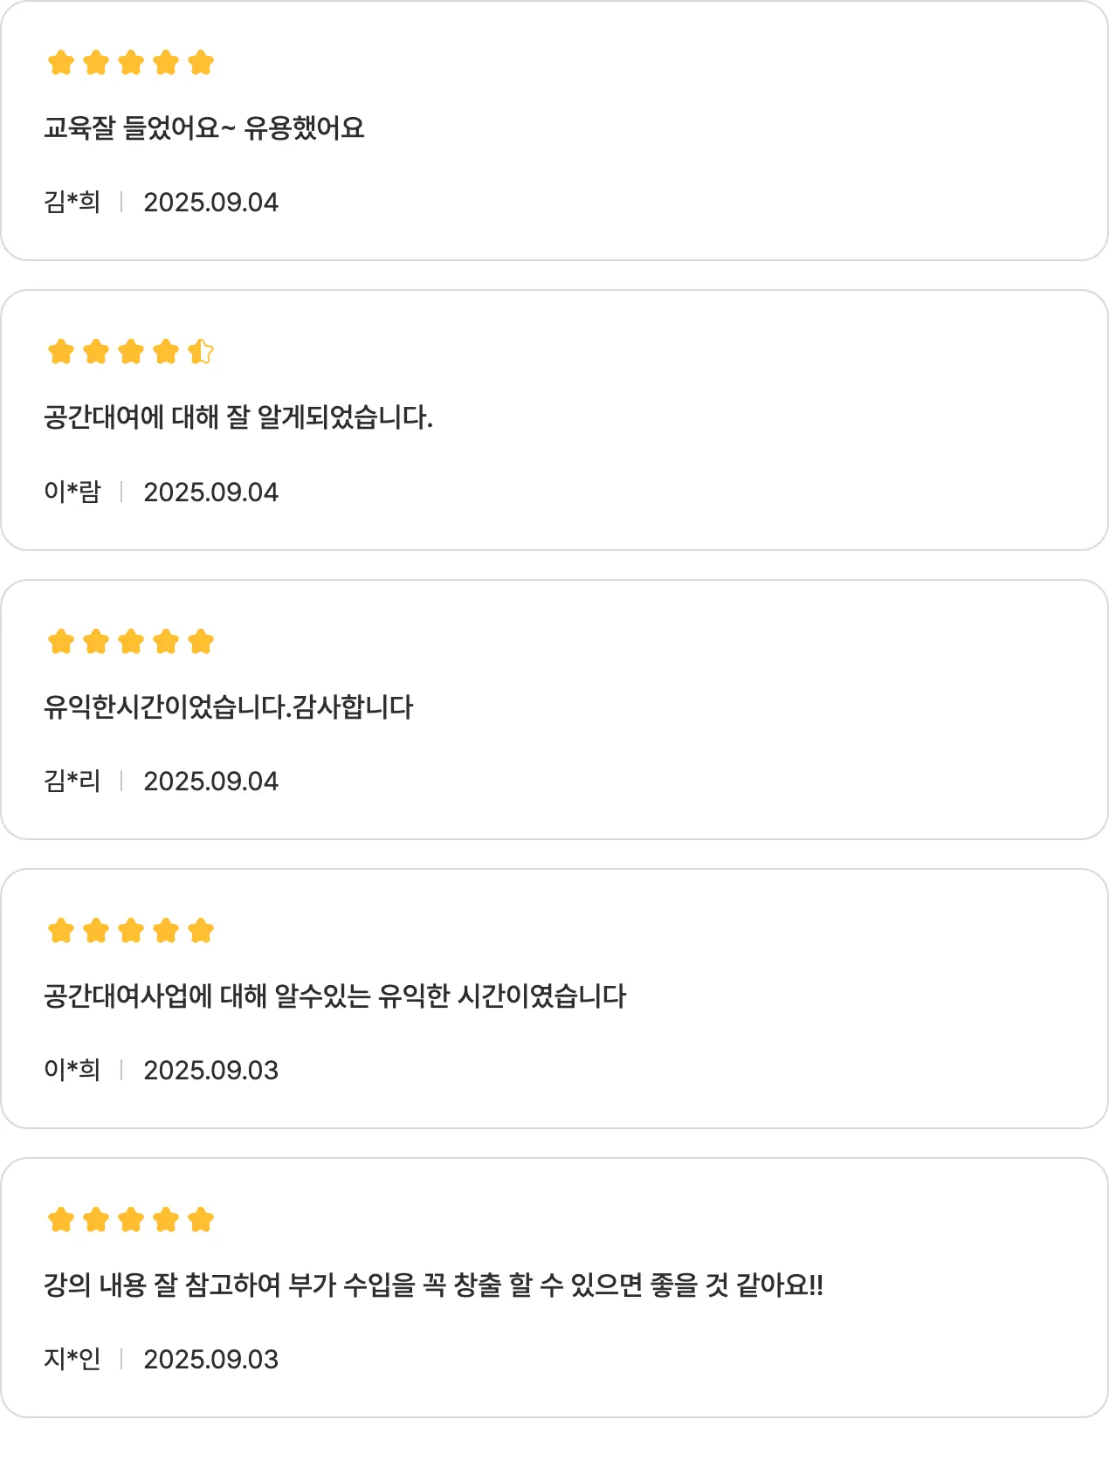Screen dimensions: 1109x1461
Task: Click the third star in 이*희's review
Action: point(131,931)
